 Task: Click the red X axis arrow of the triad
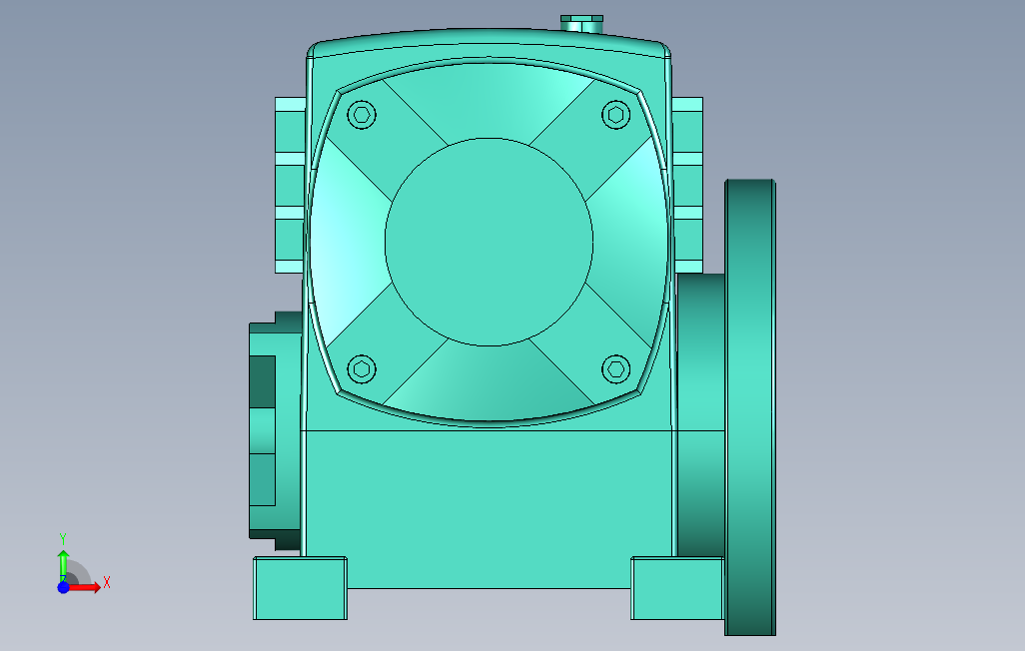point(85,587)
